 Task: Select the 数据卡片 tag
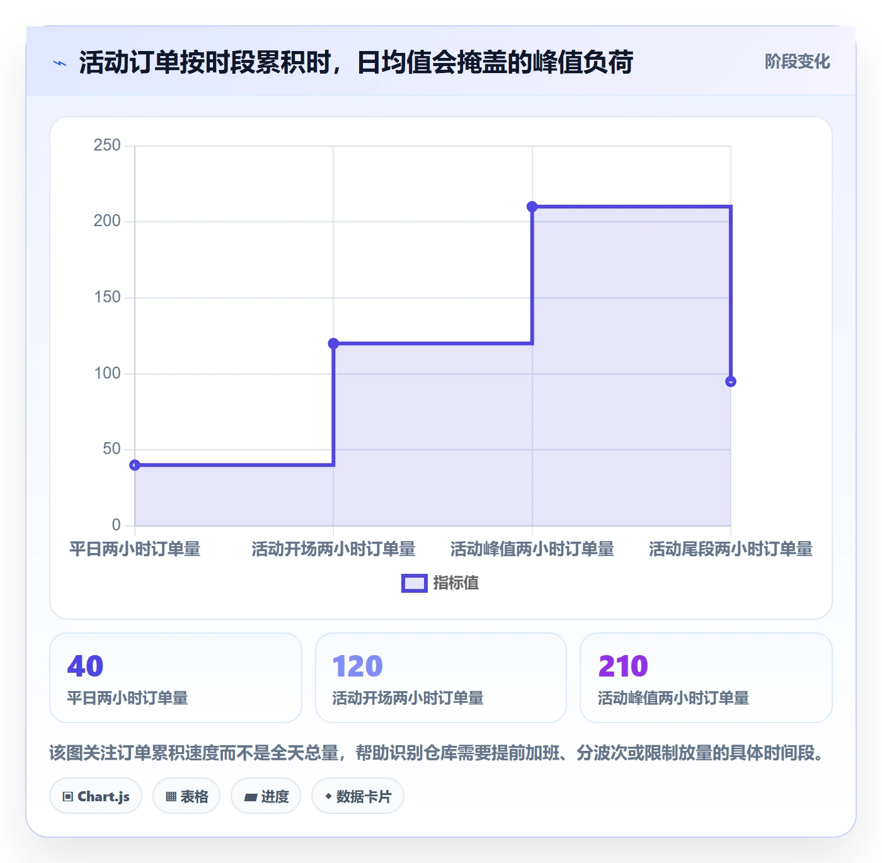(x=358, y=796)
